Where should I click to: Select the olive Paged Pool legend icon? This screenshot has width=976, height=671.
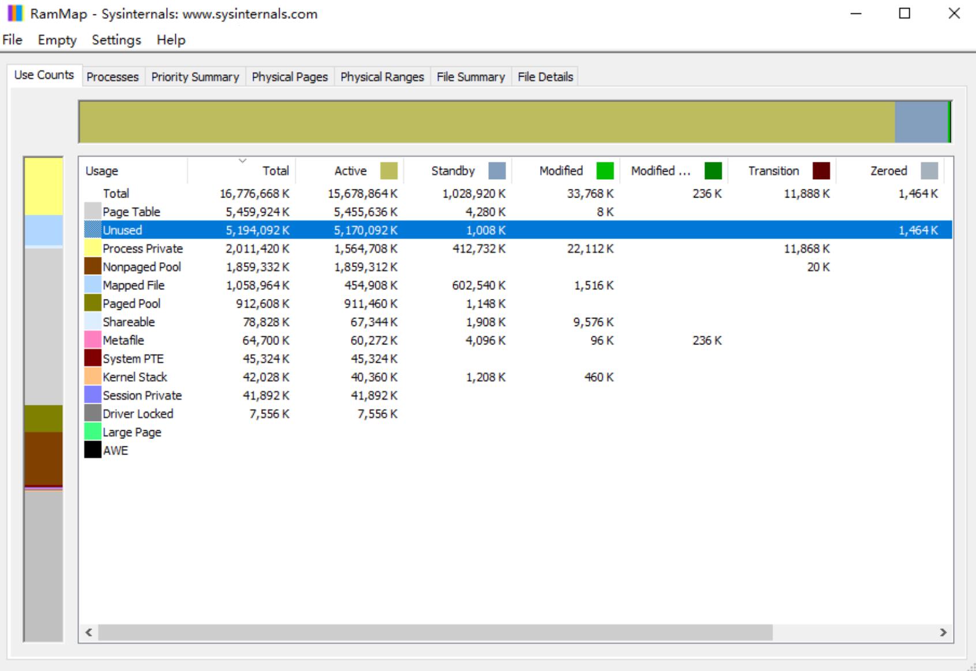[x=93, y=304]
